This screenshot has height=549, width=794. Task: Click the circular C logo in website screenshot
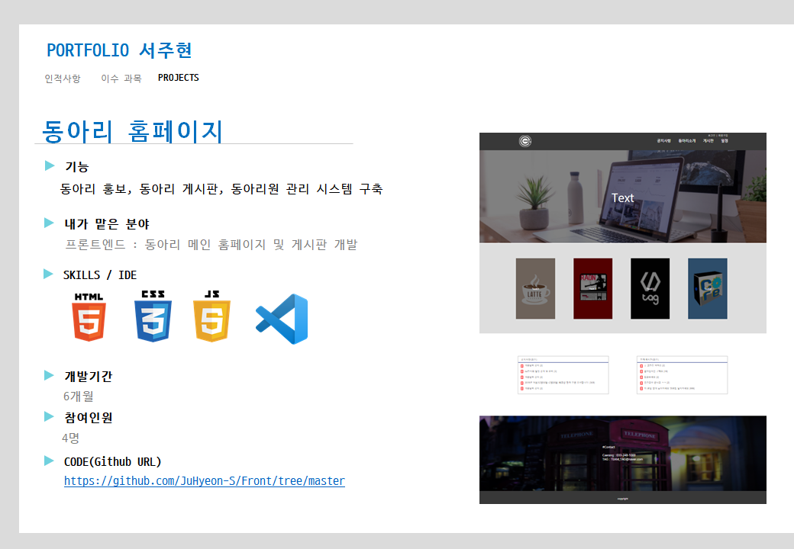pyautogui.click(x=525, y=141)
